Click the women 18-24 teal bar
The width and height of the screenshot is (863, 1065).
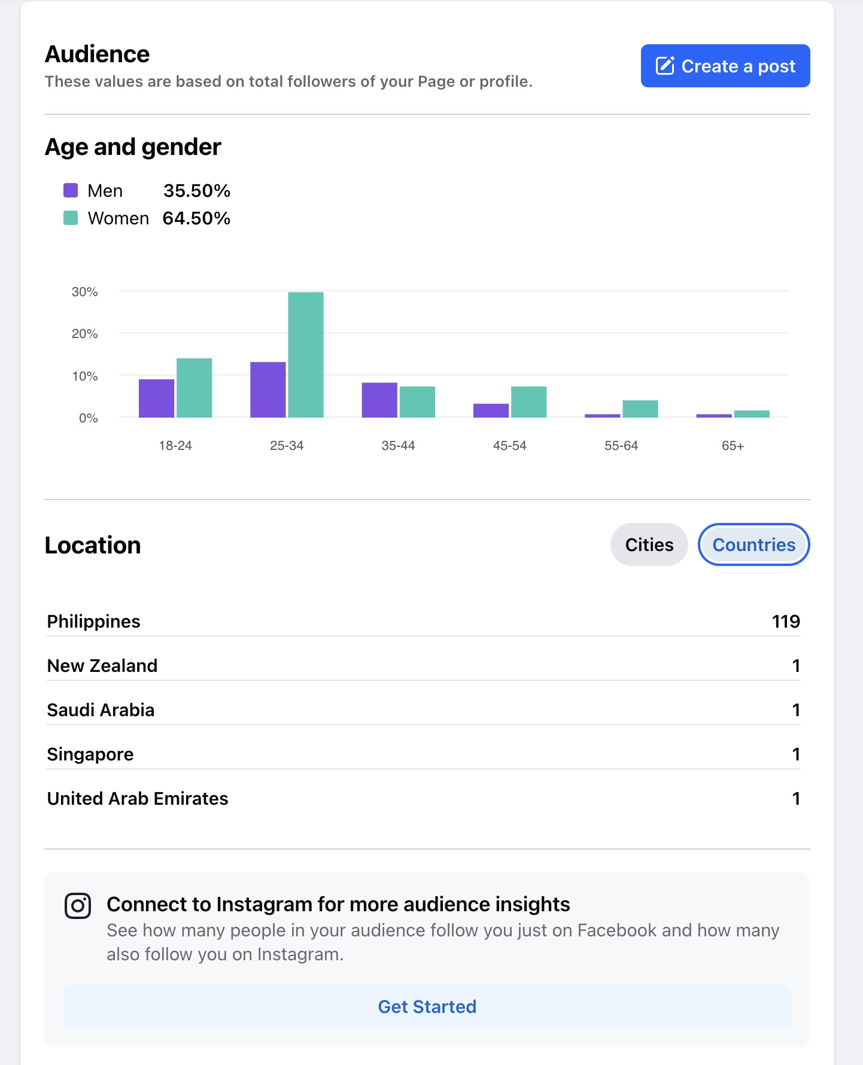(194, 388)
